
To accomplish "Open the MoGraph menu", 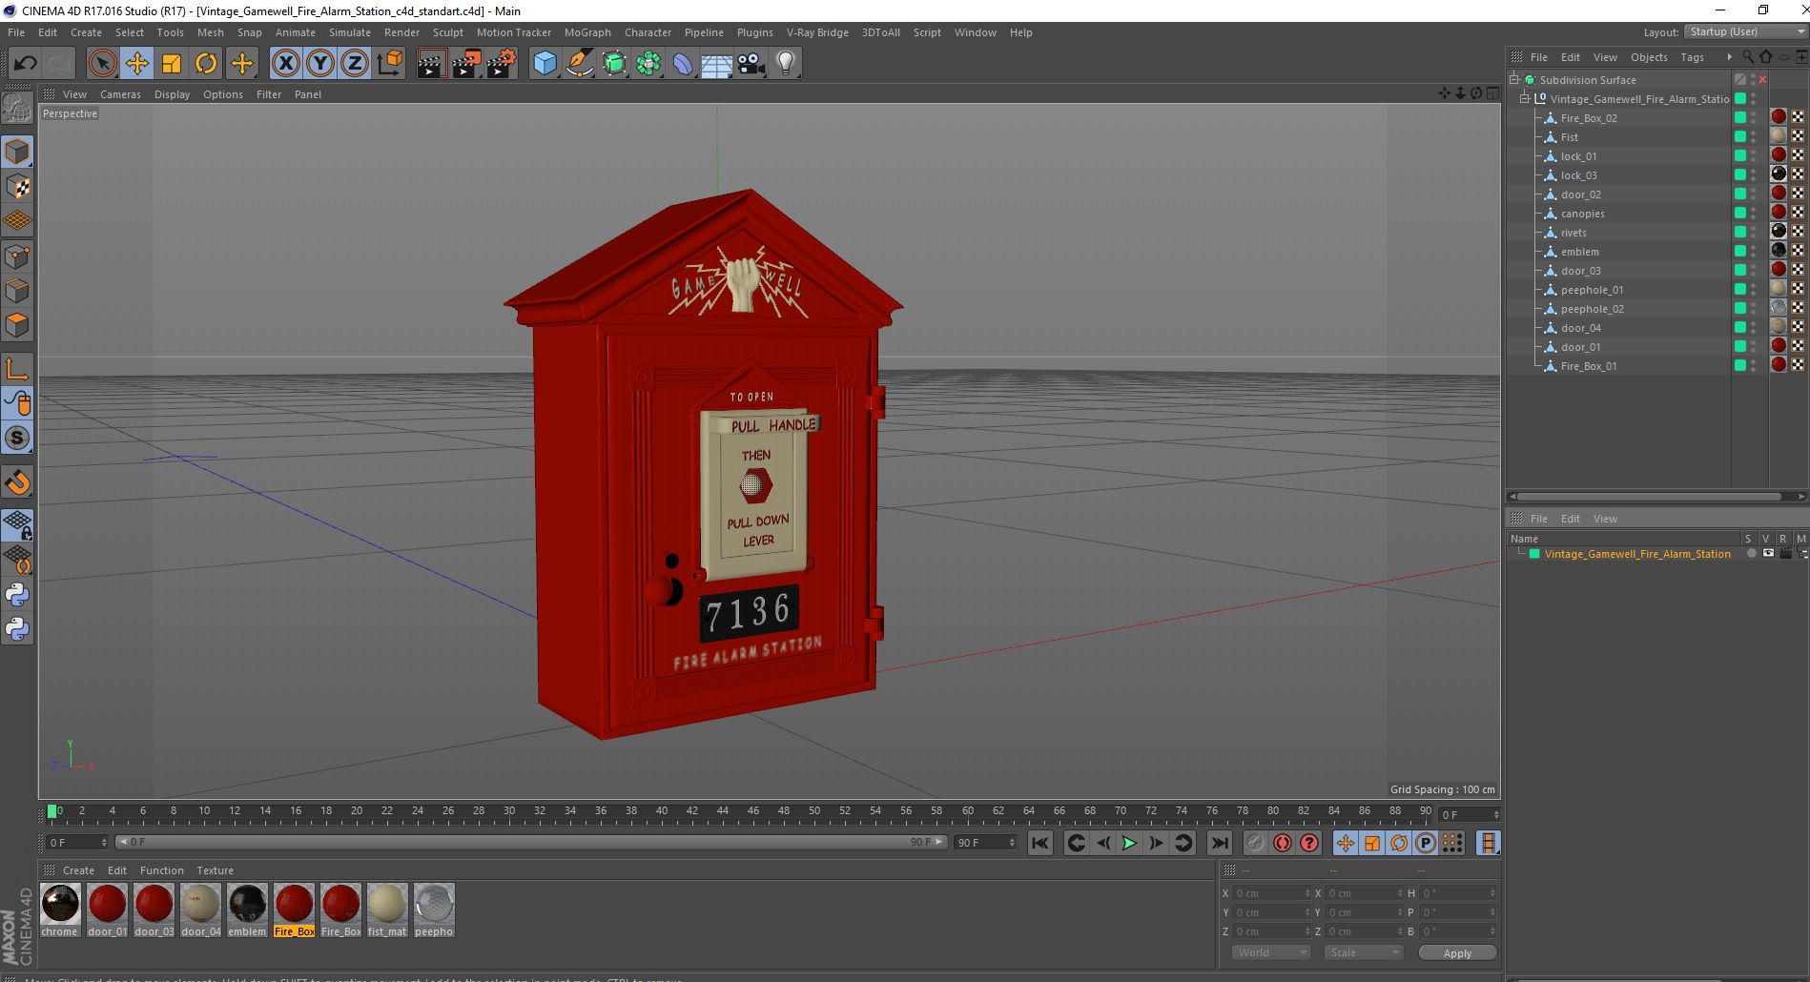I will pos(587,32).
